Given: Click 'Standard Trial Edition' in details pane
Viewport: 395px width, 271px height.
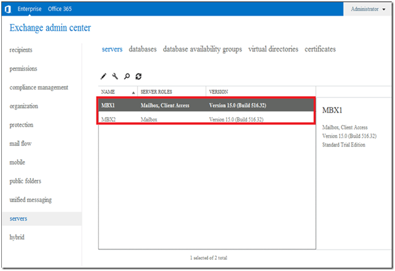Looking at the screenshot, I should 343,145.
